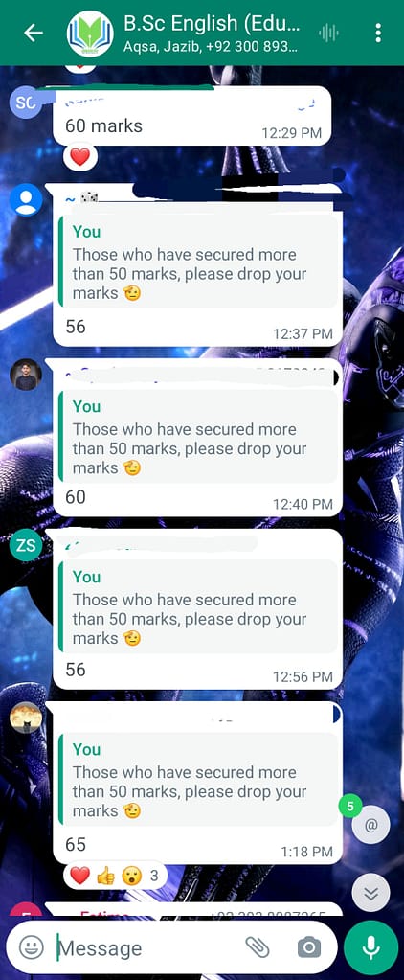Open the reactions tally showing 3
This screenshot has width=404, height=980.
point(116,875)
